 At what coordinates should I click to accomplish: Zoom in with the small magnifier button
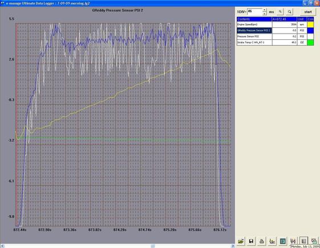(x=280, y=12)
